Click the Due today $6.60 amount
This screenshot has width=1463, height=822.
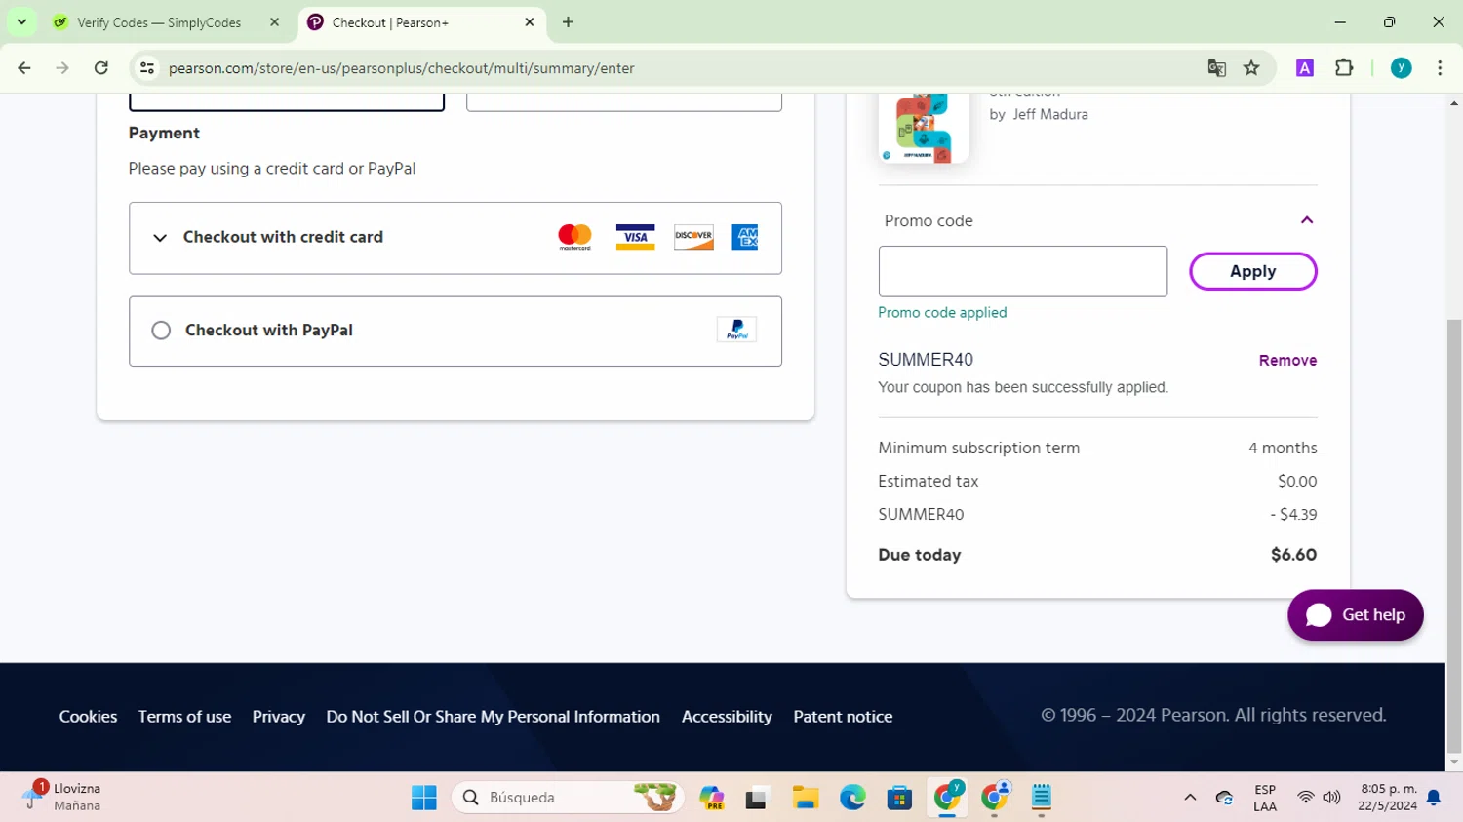click(1293, 555)
